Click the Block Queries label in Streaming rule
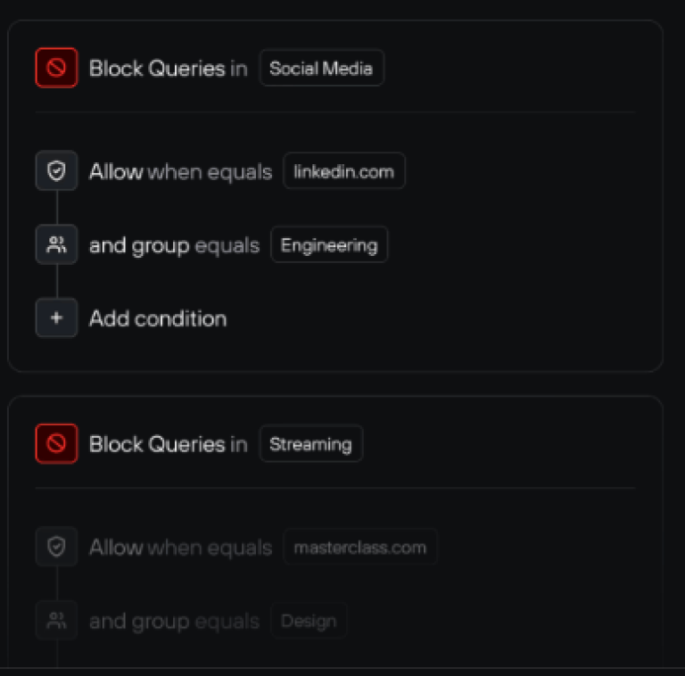Screen dimensions: 685x676 click(x=157, y=443)
